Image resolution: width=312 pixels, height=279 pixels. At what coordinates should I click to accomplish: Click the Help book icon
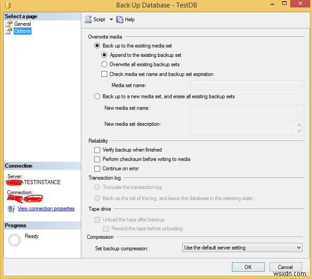click(120, 19)
